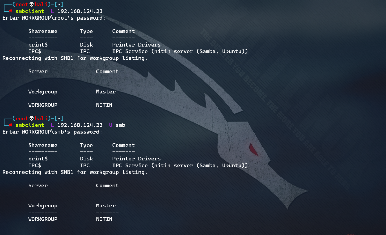
Task: Select 'NITIN' master value in root's listing
Action: click(x=104, y=105)
